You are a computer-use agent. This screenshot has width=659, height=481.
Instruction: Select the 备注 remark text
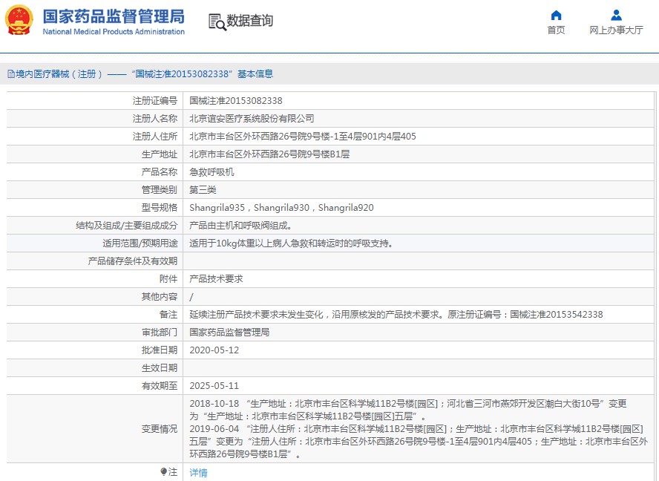click(396, 315)
